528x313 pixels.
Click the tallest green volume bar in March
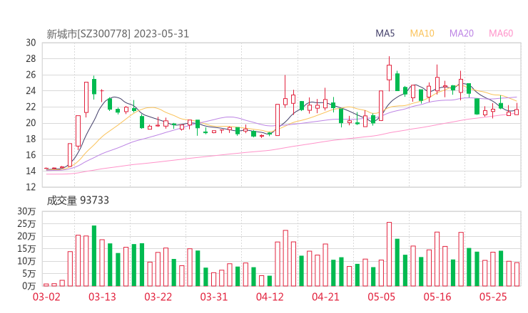[x=94, y=256]
